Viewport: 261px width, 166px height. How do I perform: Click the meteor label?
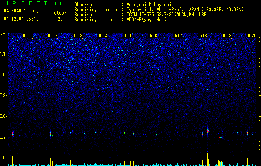point(59,13)
